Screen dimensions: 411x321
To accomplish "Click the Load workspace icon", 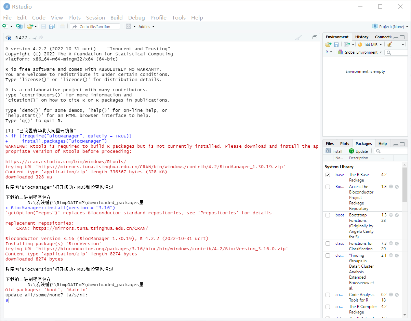I will pyautogui.click(x=328, y=44).
